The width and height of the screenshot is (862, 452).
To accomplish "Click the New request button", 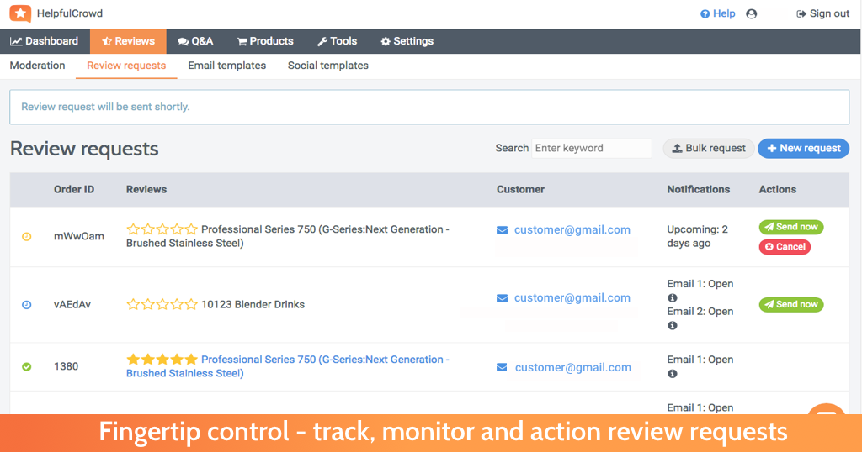I will click(803, 148).
